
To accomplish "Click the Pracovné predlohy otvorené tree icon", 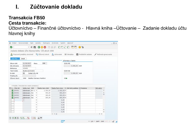I will pyautogui.click(x=11, y=54).
